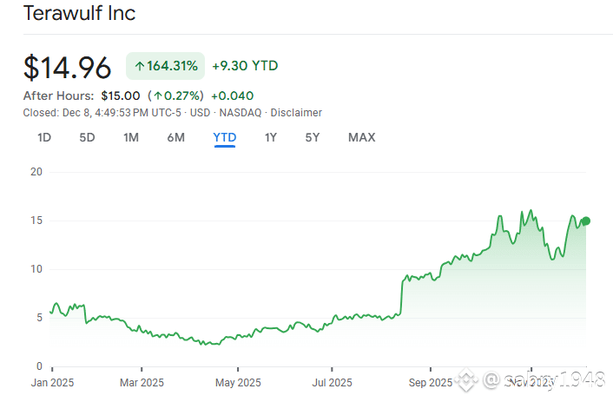Image resolution: width=613 pixels, height=402 pixels.
Task: Click the Mar 2025 x-axis marker
Action: tap(141, 382)
